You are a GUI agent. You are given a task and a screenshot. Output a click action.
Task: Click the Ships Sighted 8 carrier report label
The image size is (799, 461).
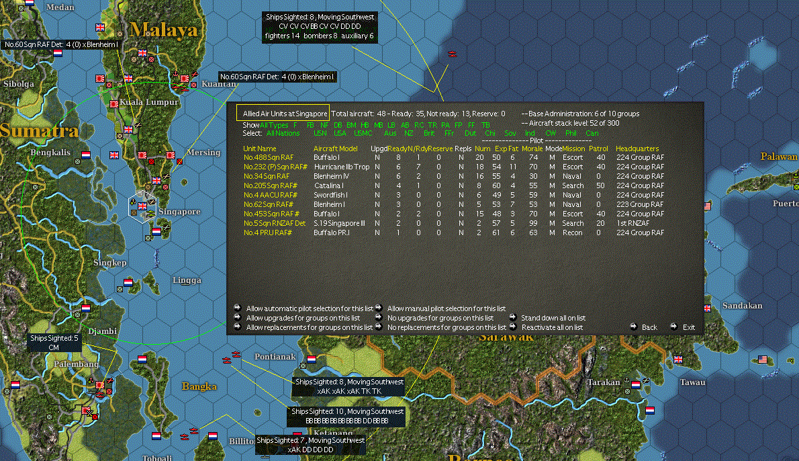320,26
